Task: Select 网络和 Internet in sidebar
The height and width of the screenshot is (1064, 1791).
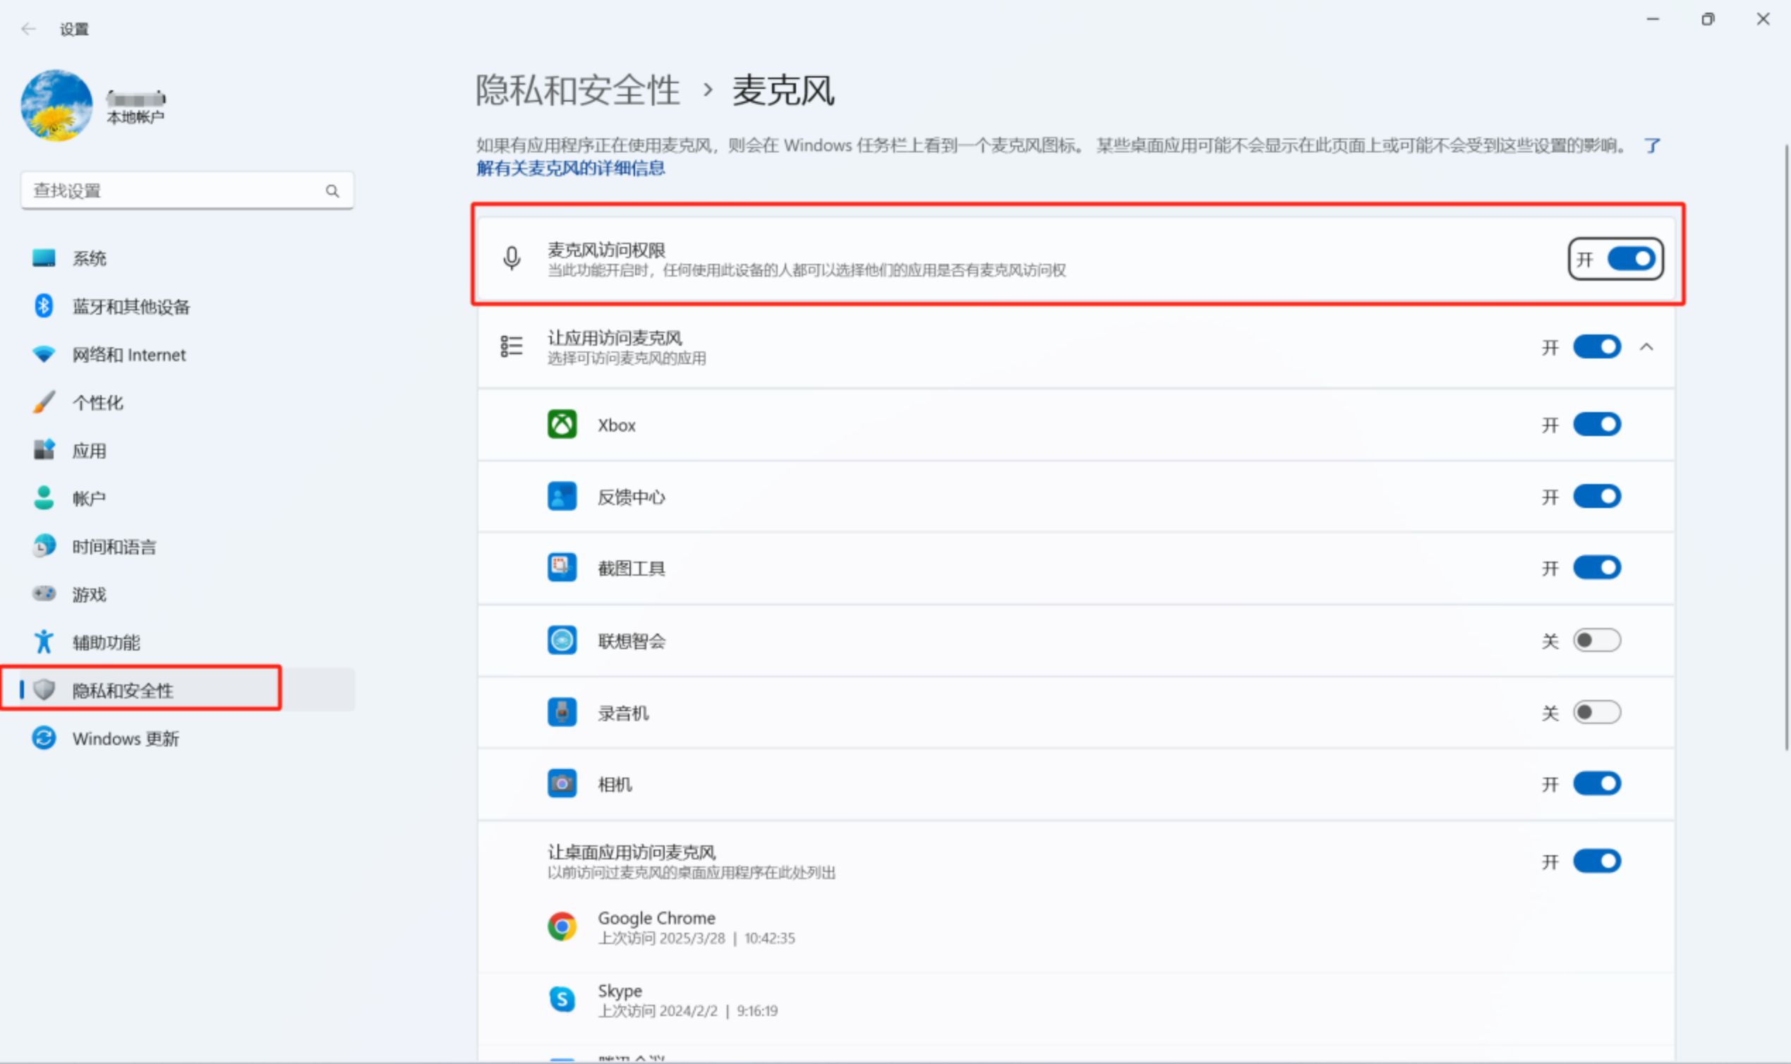Action: pyautogui.click(x=129, y=355)
